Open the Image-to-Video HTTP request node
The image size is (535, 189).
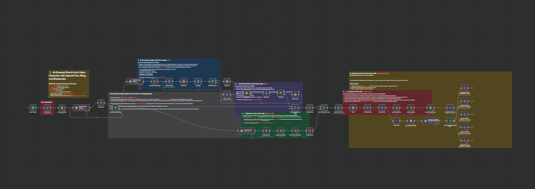pos(227,94)
